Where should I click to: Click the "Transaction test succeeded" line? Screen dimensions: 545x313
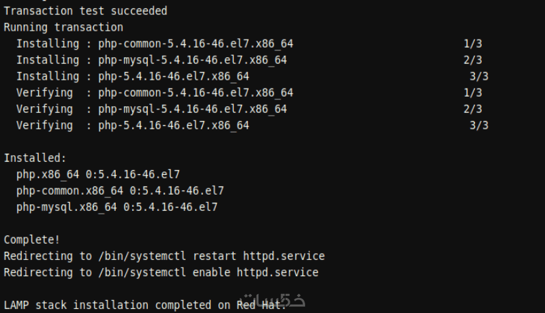point(85,11)
